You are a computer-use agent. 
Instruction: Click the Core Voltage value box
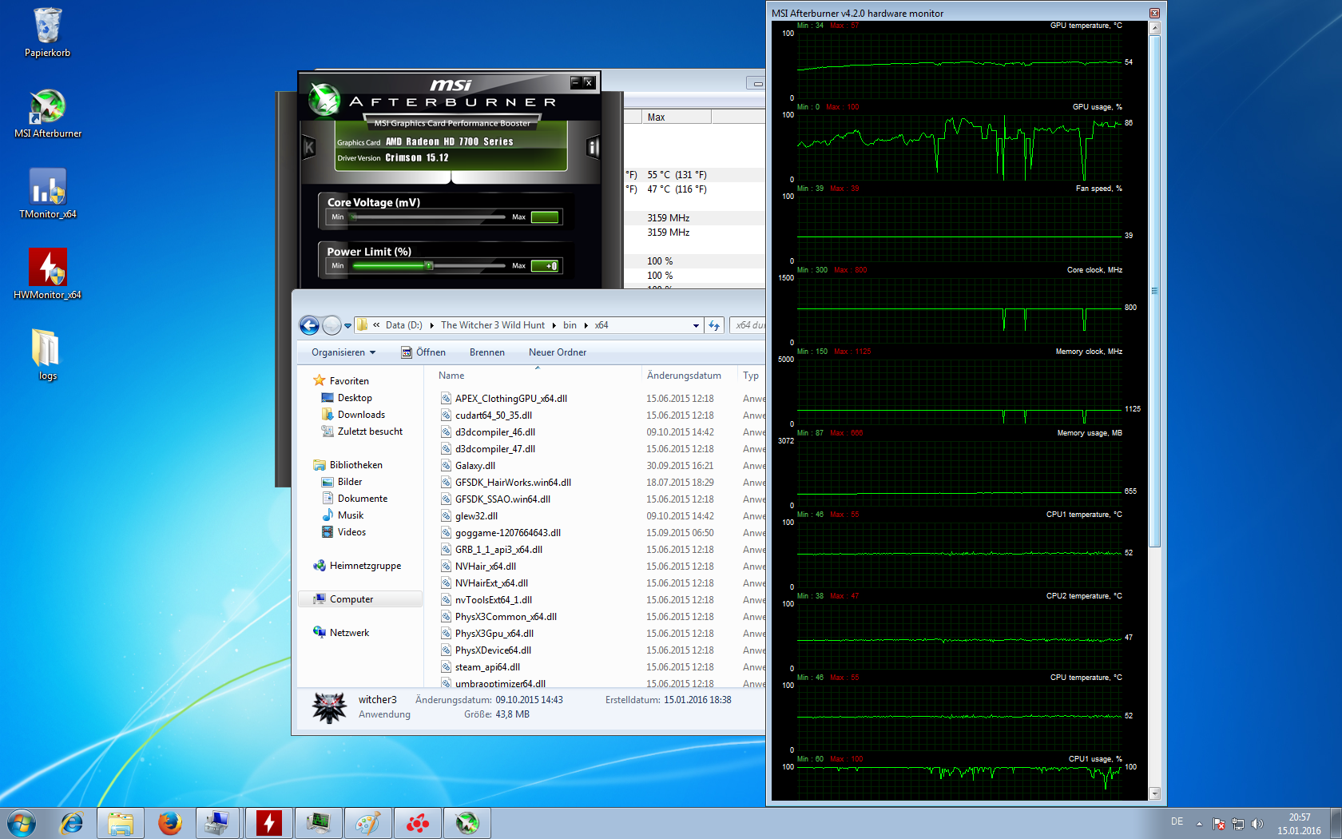click(x=545, y=217)
